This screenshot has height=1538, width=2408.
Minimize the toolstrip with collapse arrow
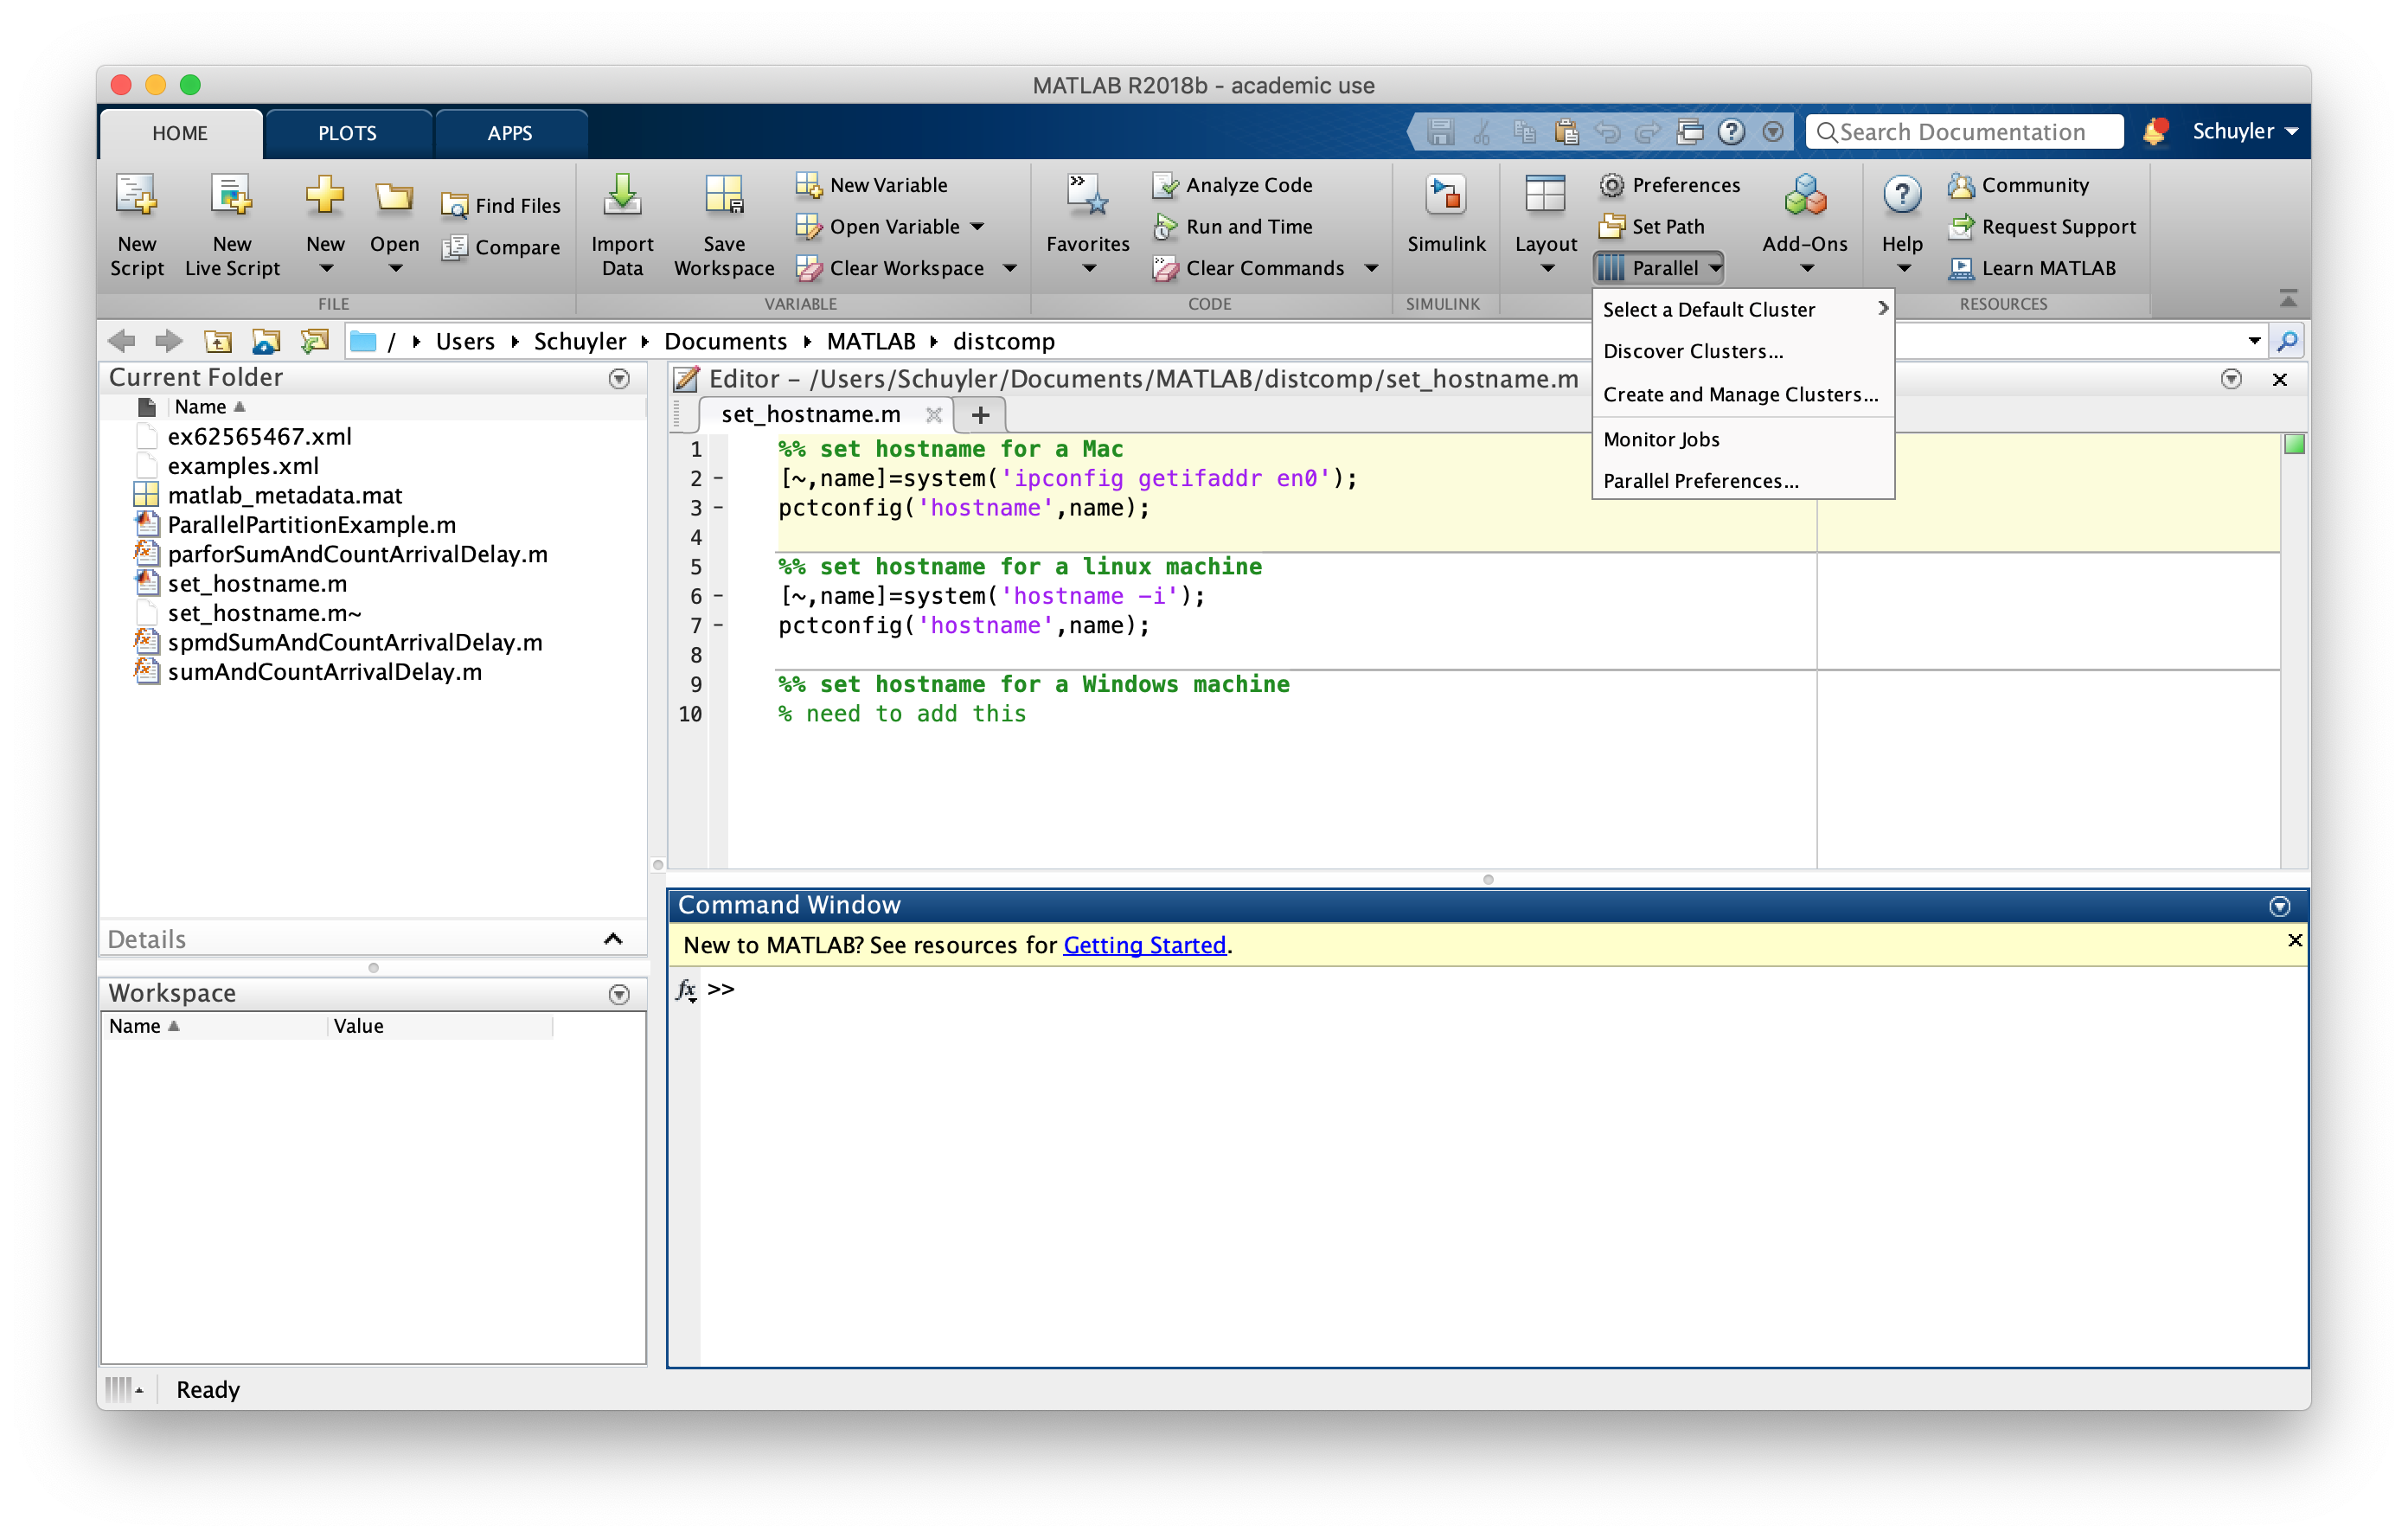pyautogui.click(x=2287, y=298)
